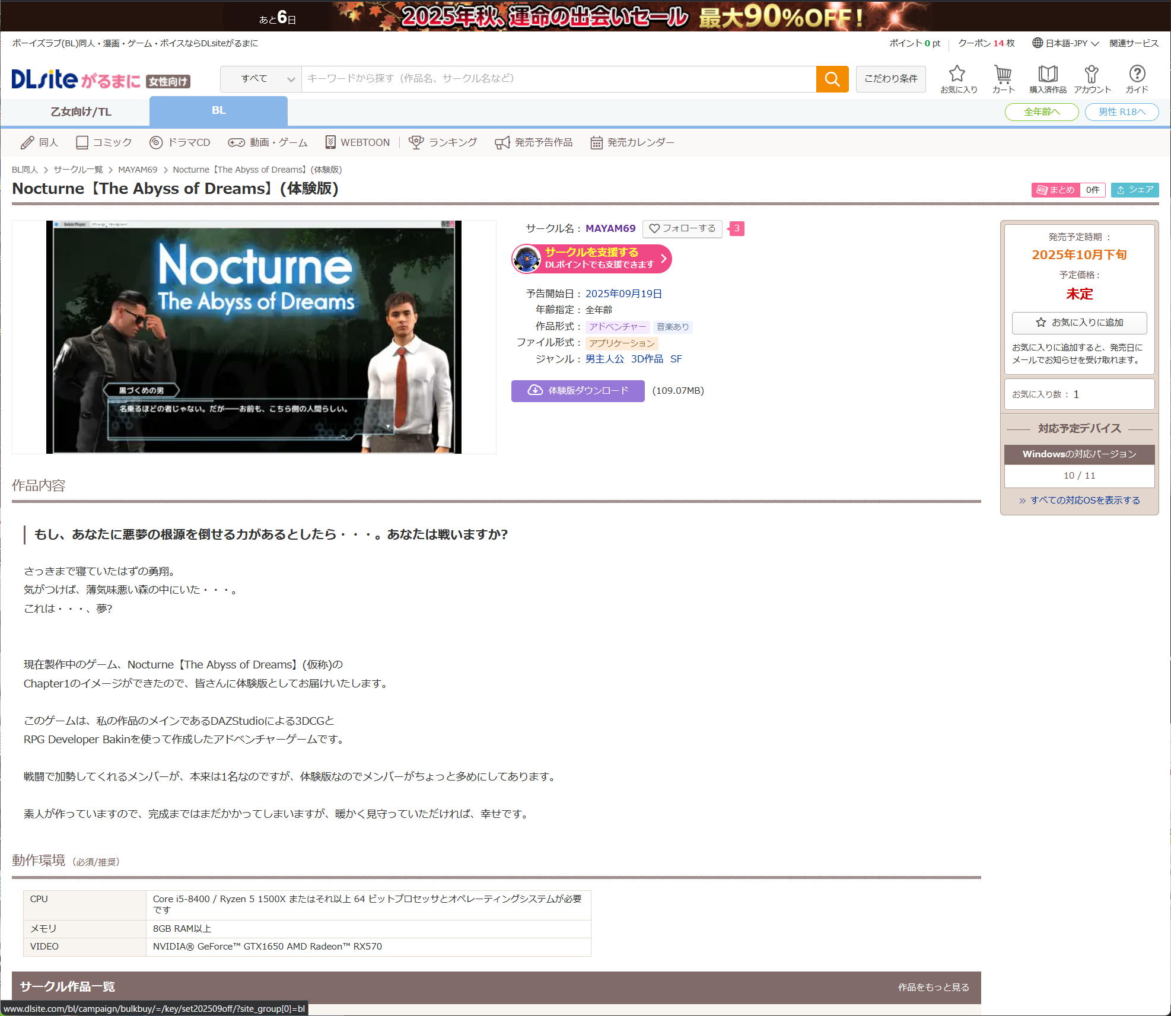Open the ガイド question mark icon
1171x1016 pixels.
tap(1137, 79)
